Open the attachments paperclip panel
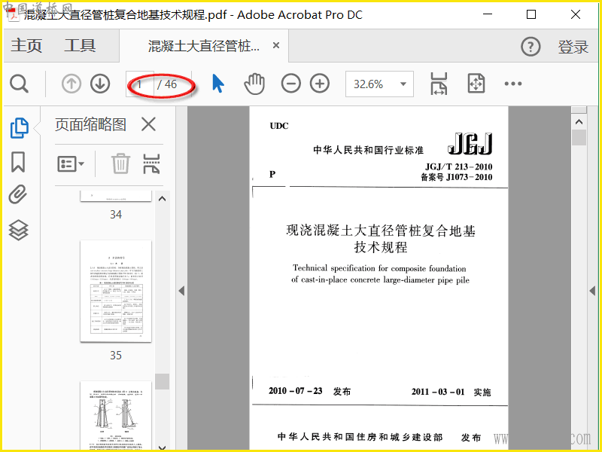The image size is (602, 452). pyautogui.click(x=18, y=194)
